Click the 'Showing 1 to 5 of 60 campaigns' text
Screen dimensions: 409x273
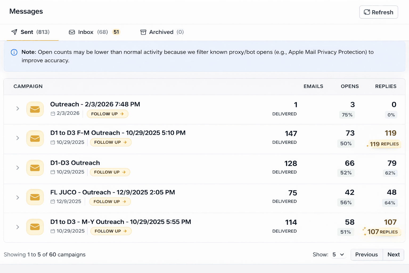coord(45,255)
